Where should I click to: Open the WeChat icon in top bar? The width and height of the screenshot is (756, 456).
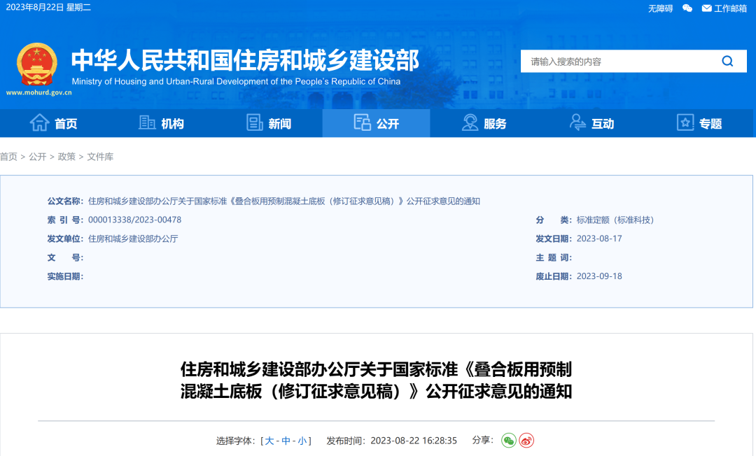tap(687, 8)
